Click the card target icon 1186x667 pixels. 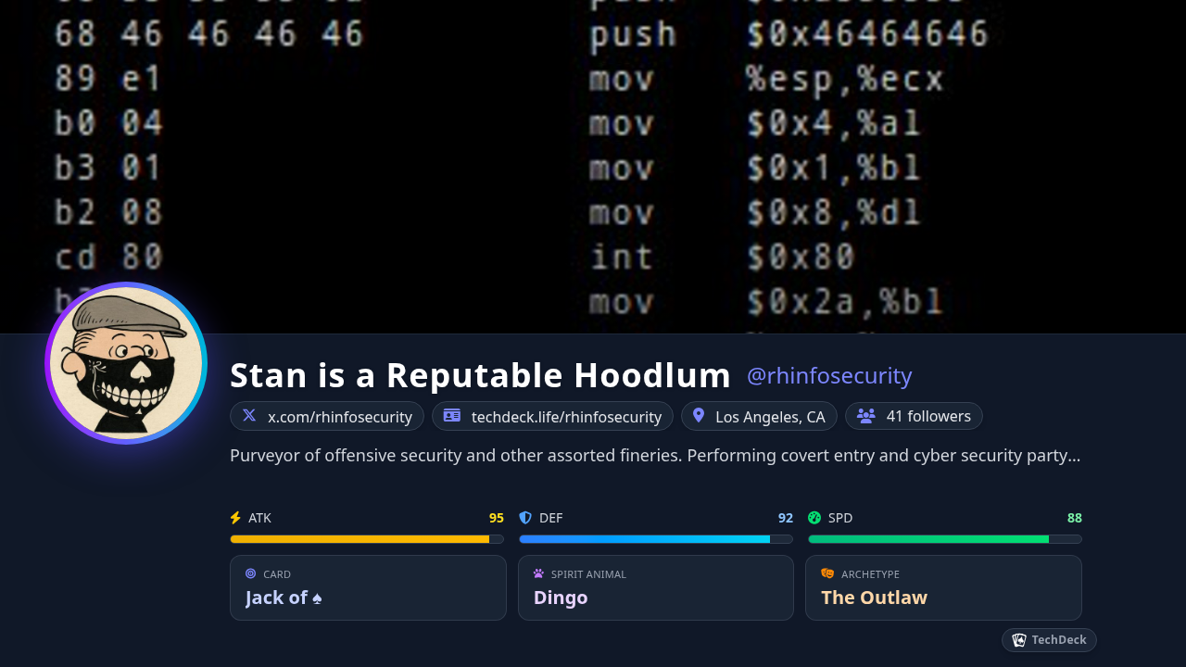tap(251, 573)
